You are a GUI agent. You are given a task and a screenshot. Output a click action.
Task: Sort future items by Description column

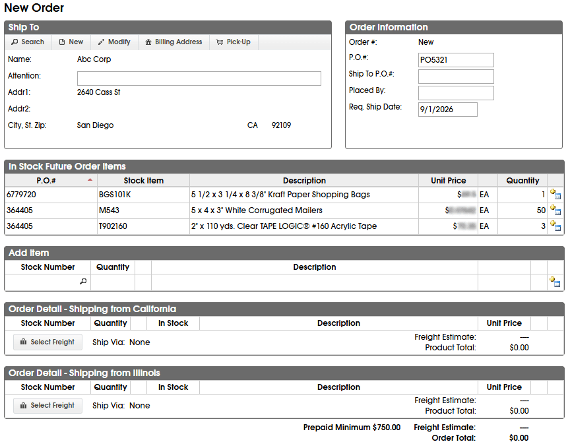(304, 181)
